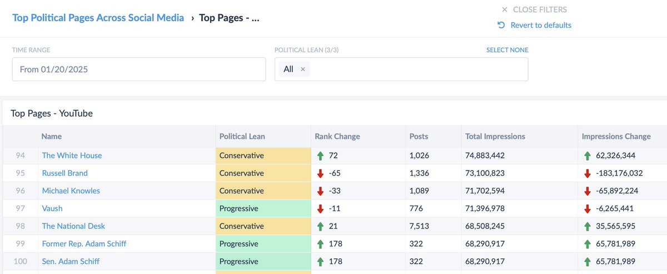
Task: Click Conservative cell for Russell Brand
Action: (x=263, y=173)
